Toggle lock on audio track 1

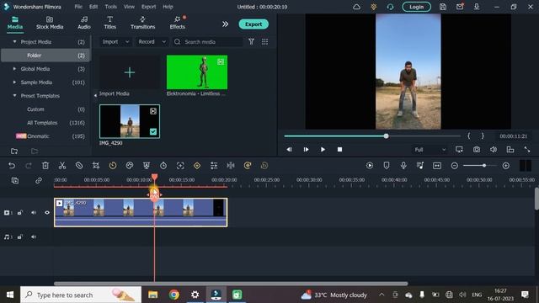[20, 237]
